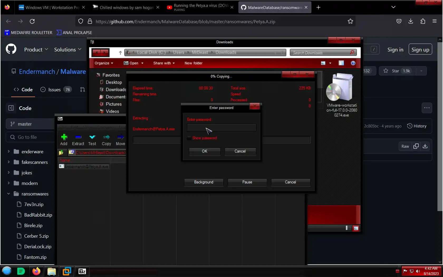Open the Firefox list all tabs dropdown
The width and height of the screenshot is (443, 277).
pos(393,7)
